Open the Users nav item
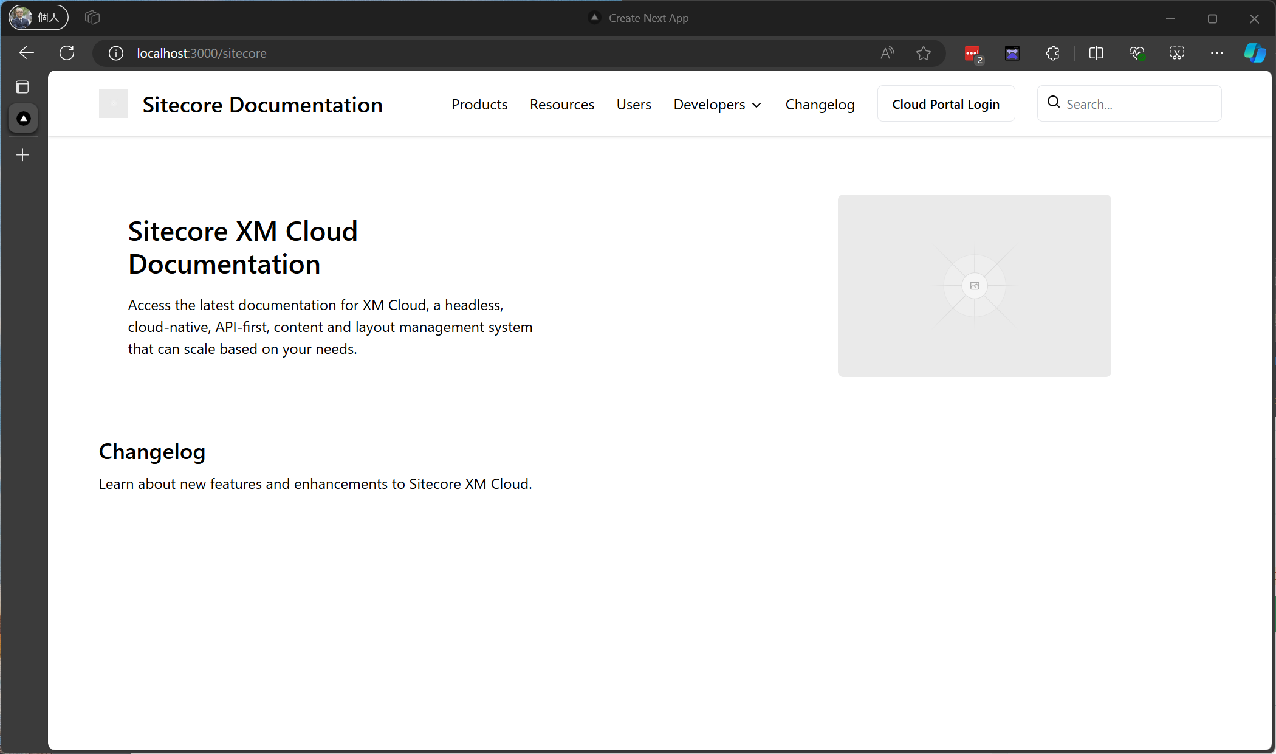Screen dimensions: 1276x754 click(x=634, y=105)
